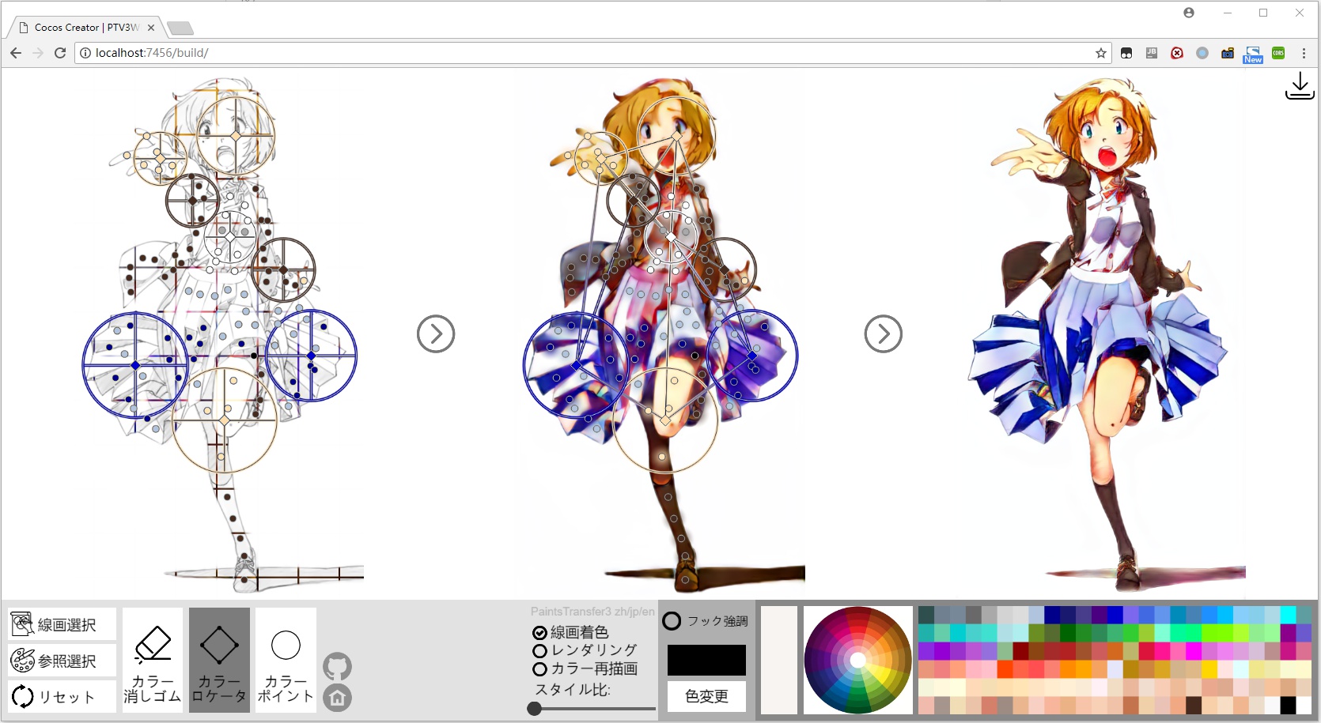1321x723 pixels.
Task: Select the カラー消しゴム eraser tool
Action: pyautogui.click(x=153, y=660)
